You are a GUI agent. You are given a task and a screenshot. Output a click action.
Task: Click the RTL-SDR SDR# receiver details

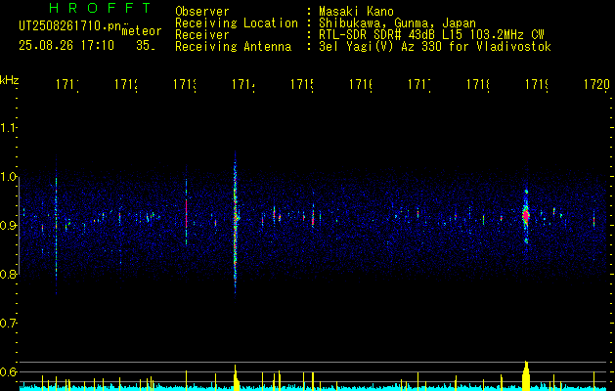(x=431, y=35)
